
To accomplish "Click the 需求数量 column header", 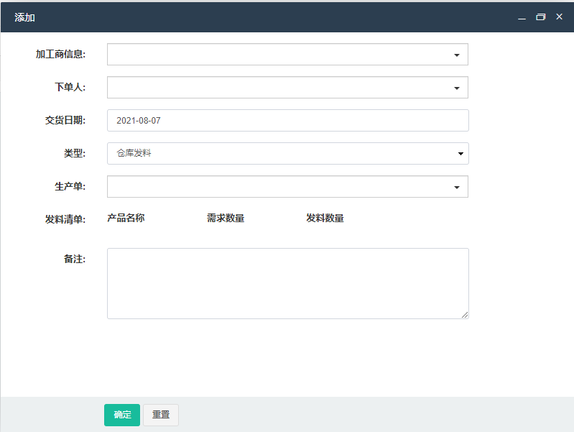I will coord(226,218).
